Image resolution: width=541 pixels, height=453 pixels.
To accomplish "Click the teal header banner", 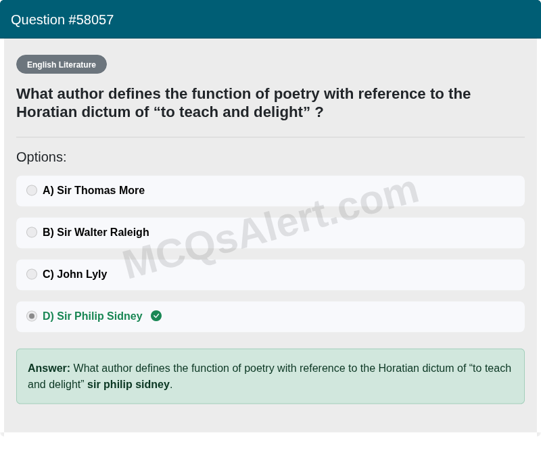I will tap(270, 20).
